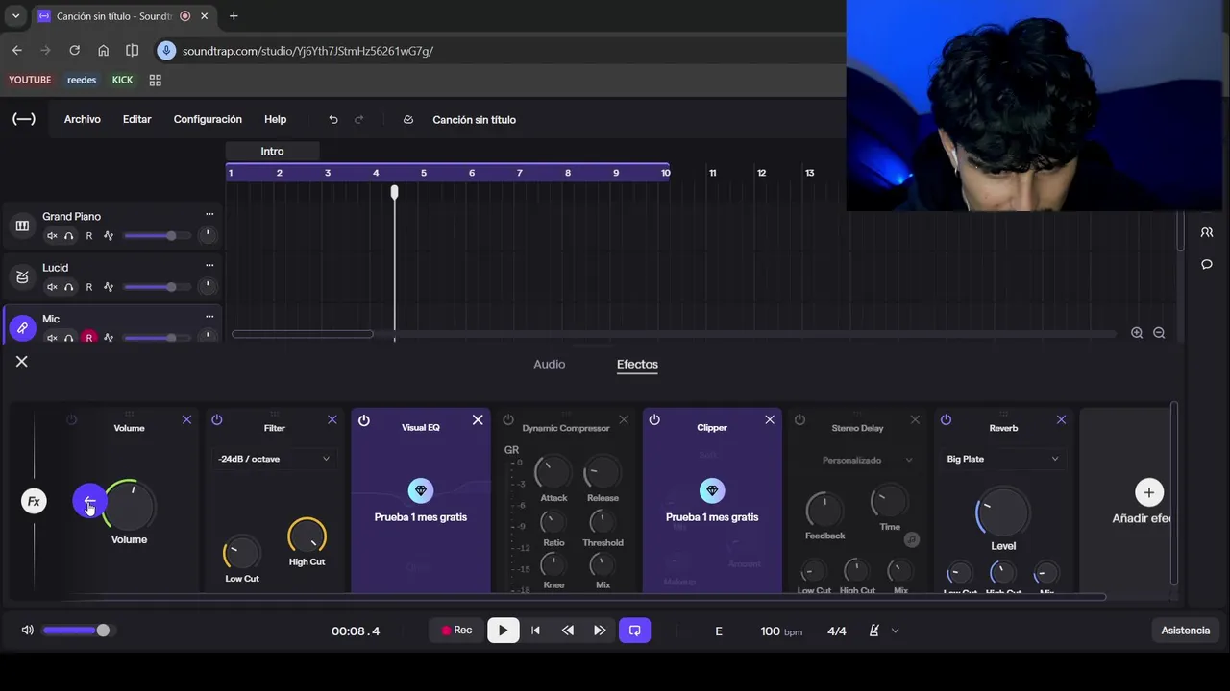Open the Lucid drum instrument icon

point(22,277)
